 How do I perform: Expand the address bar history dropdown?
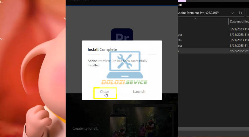(x=233, y=13)
